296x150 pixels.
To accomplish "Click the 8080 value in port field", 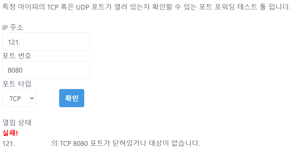I will pyautogui.click(x=15, y=70).
